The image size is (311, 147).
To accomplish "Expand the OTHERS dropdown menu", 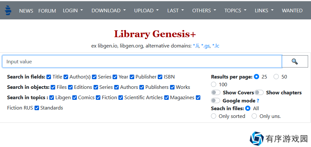I will (204, 11).
